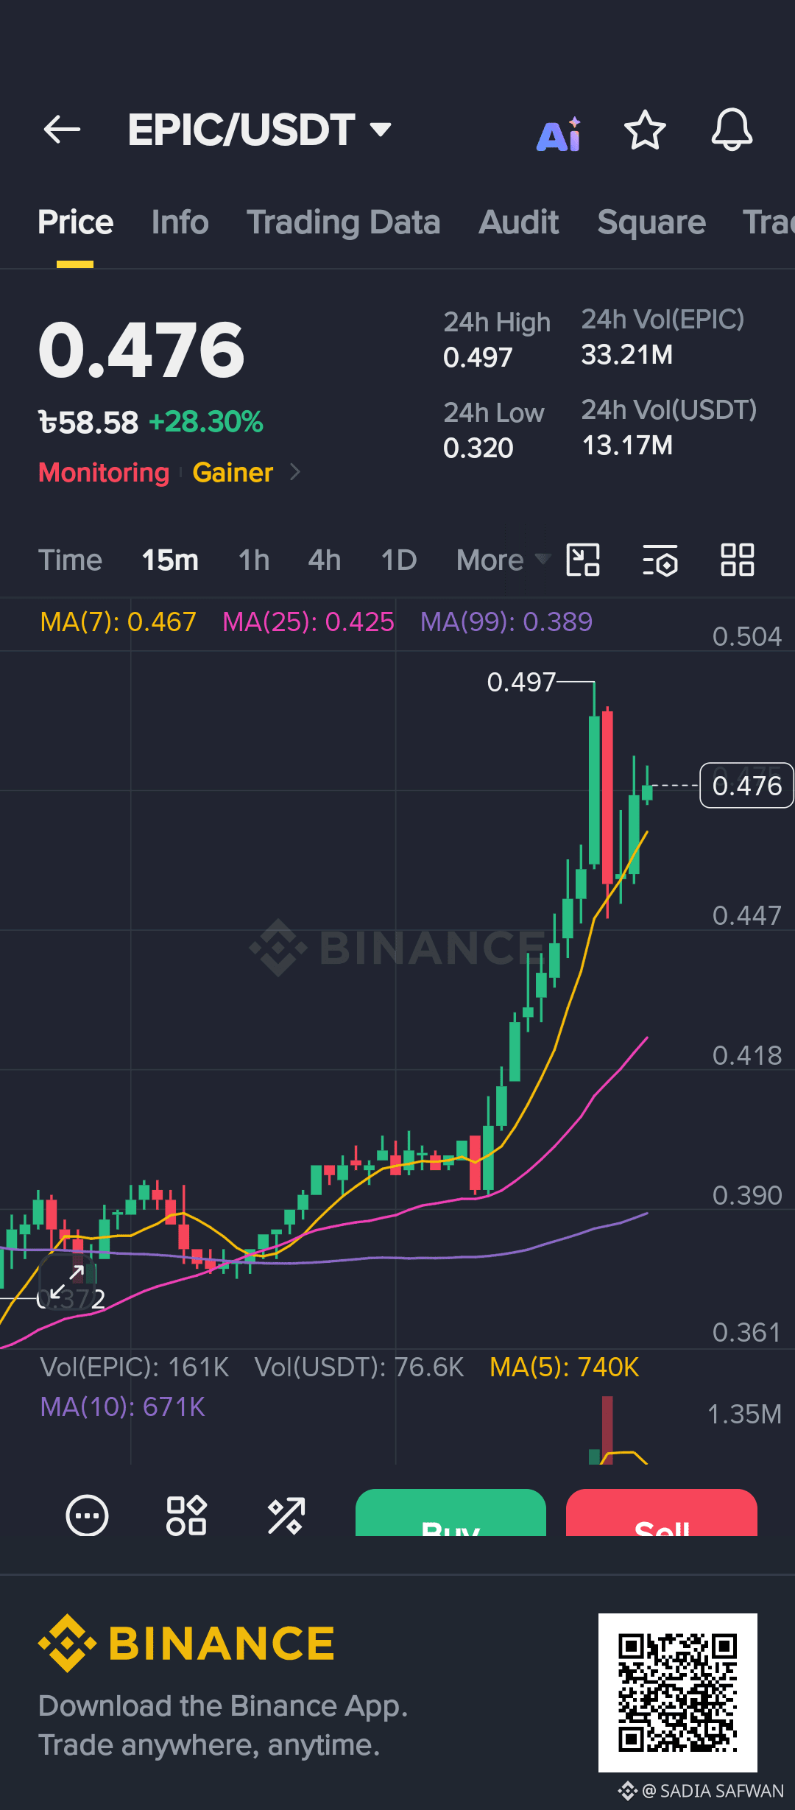Tap the Monitoring tag

pos(104,472)
